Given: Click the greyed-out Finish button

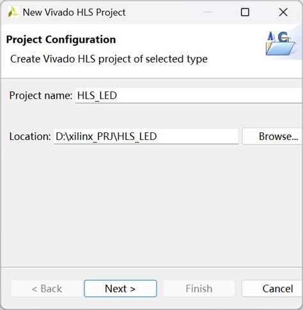Looking at the screenshot, I should coord(199,289).
